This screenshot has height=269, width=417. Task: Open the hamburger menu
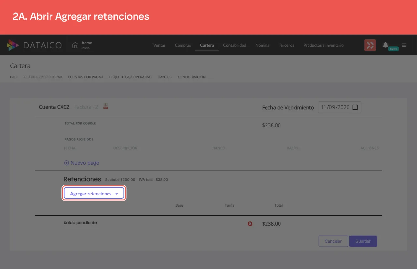404,45
